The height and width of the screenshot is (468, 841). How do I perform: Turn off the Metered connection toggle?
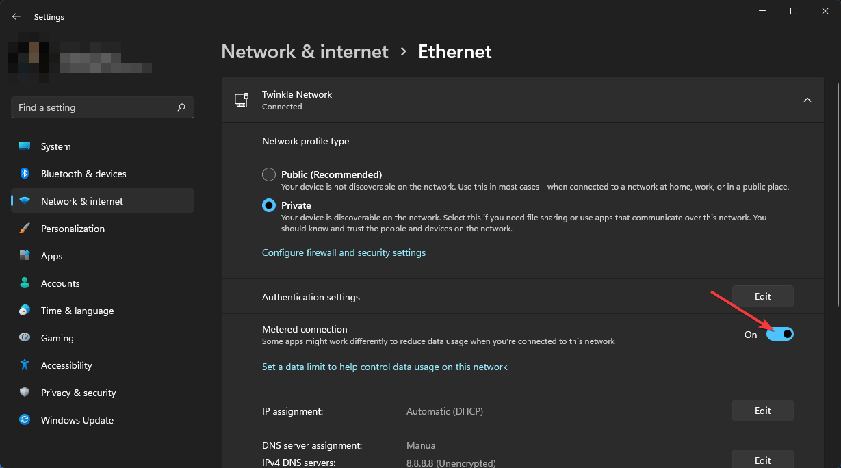coord(779,334)
